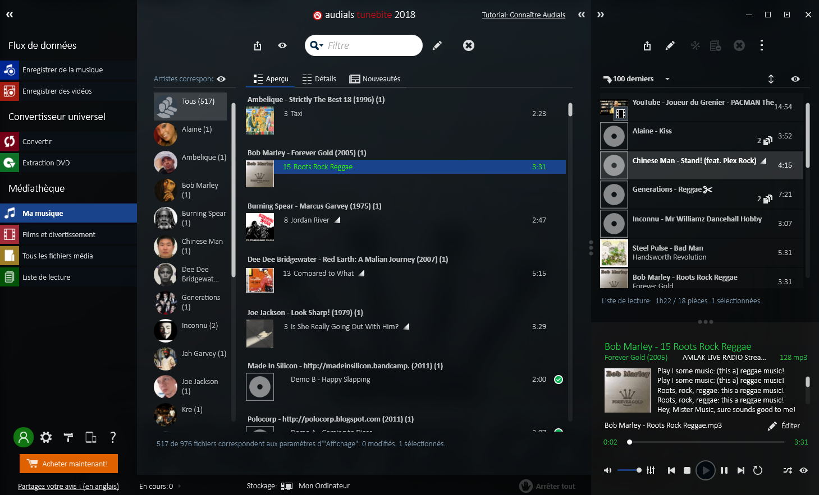Open the three-dot menu in the playlist panel

[762, 45]
